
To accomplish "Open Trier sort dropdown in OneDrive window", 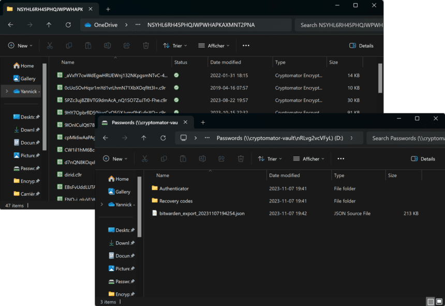I will [175, 46].
